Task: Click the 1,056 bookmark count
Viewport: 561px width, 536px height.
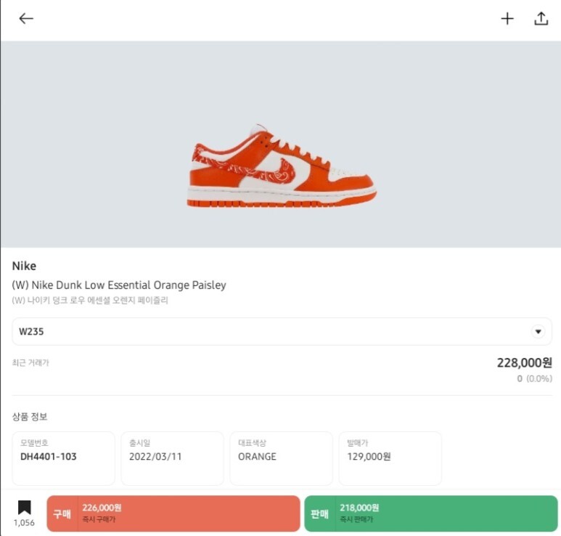Action: click(24, 523)
